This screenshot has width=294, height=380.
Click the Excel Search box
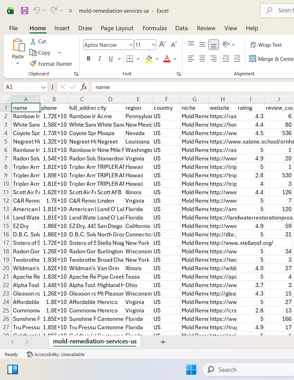click(277, 11)
